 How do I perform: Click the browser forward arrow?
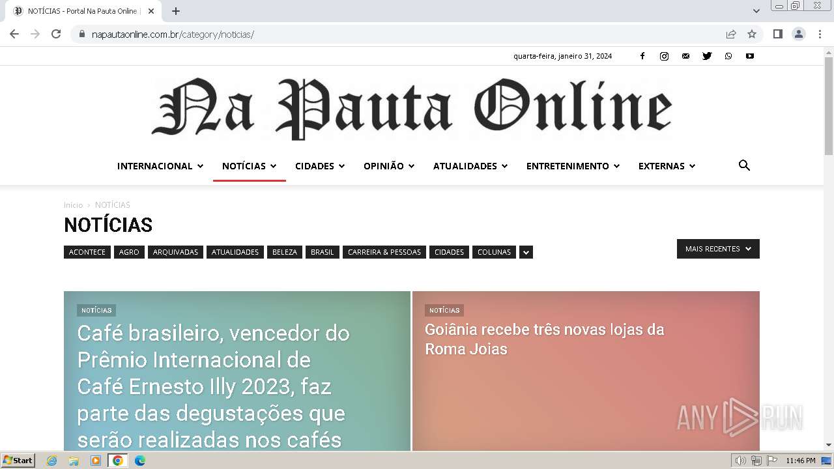(35, 34)
